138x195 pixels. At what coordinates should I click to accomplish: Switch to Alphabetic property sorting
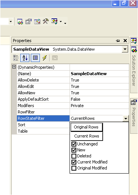25,58
